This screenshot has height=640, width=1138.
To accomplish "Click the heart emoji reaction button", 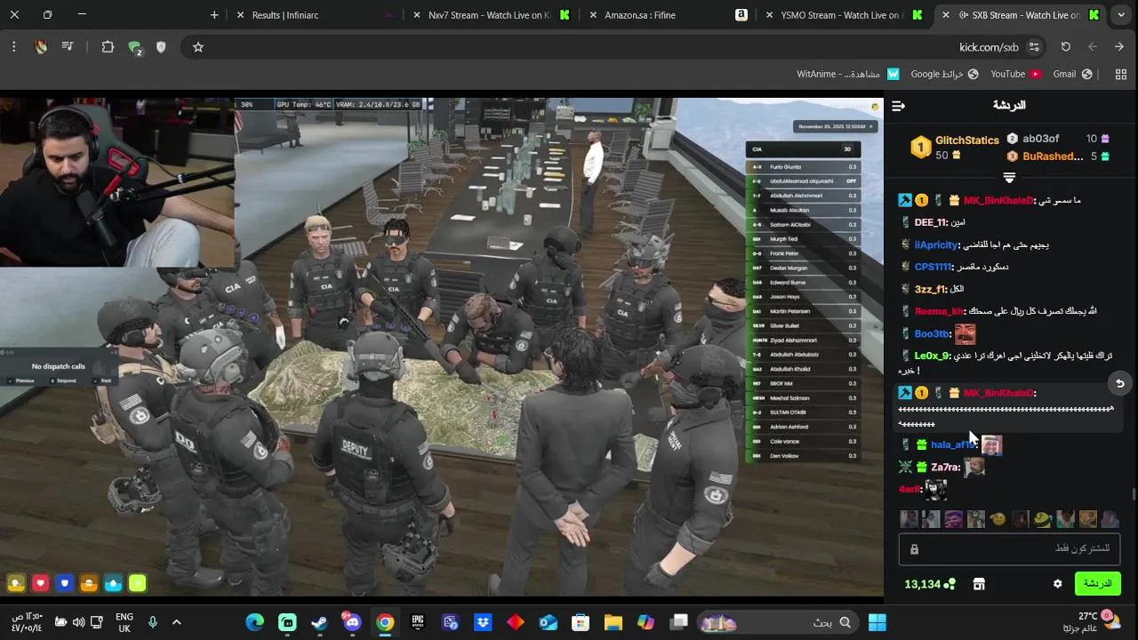I will point(40,583).
